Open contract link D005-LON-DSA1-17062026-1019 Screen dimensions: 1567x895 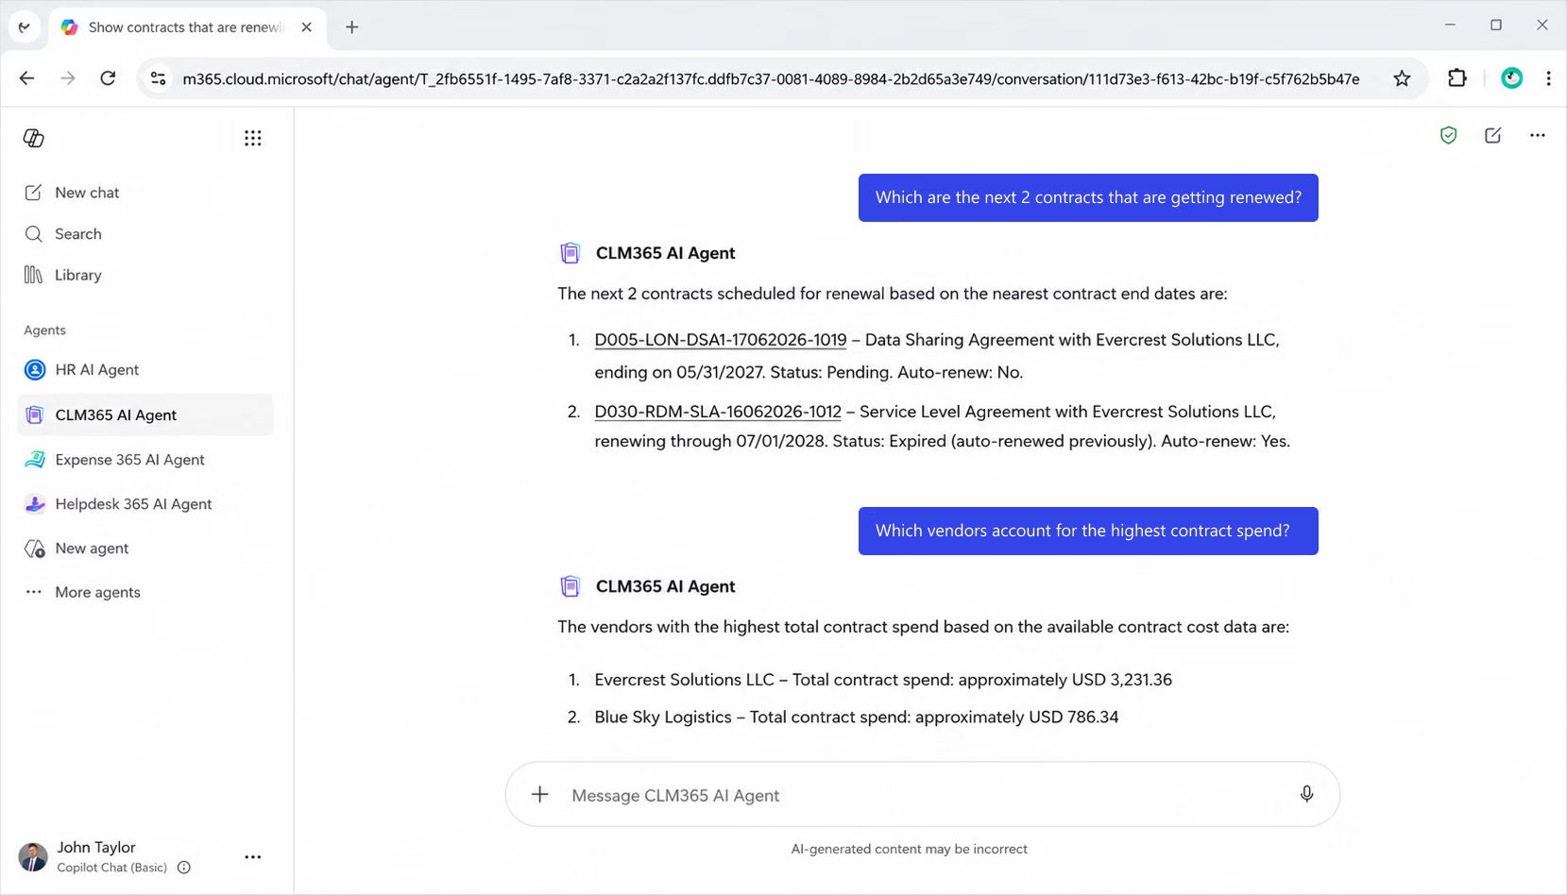[721, 340]
